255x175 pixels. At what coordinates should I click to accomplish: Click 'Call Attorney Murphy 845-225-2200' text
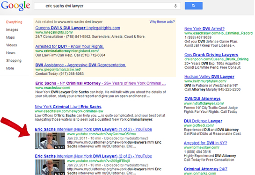coord(212,89)
